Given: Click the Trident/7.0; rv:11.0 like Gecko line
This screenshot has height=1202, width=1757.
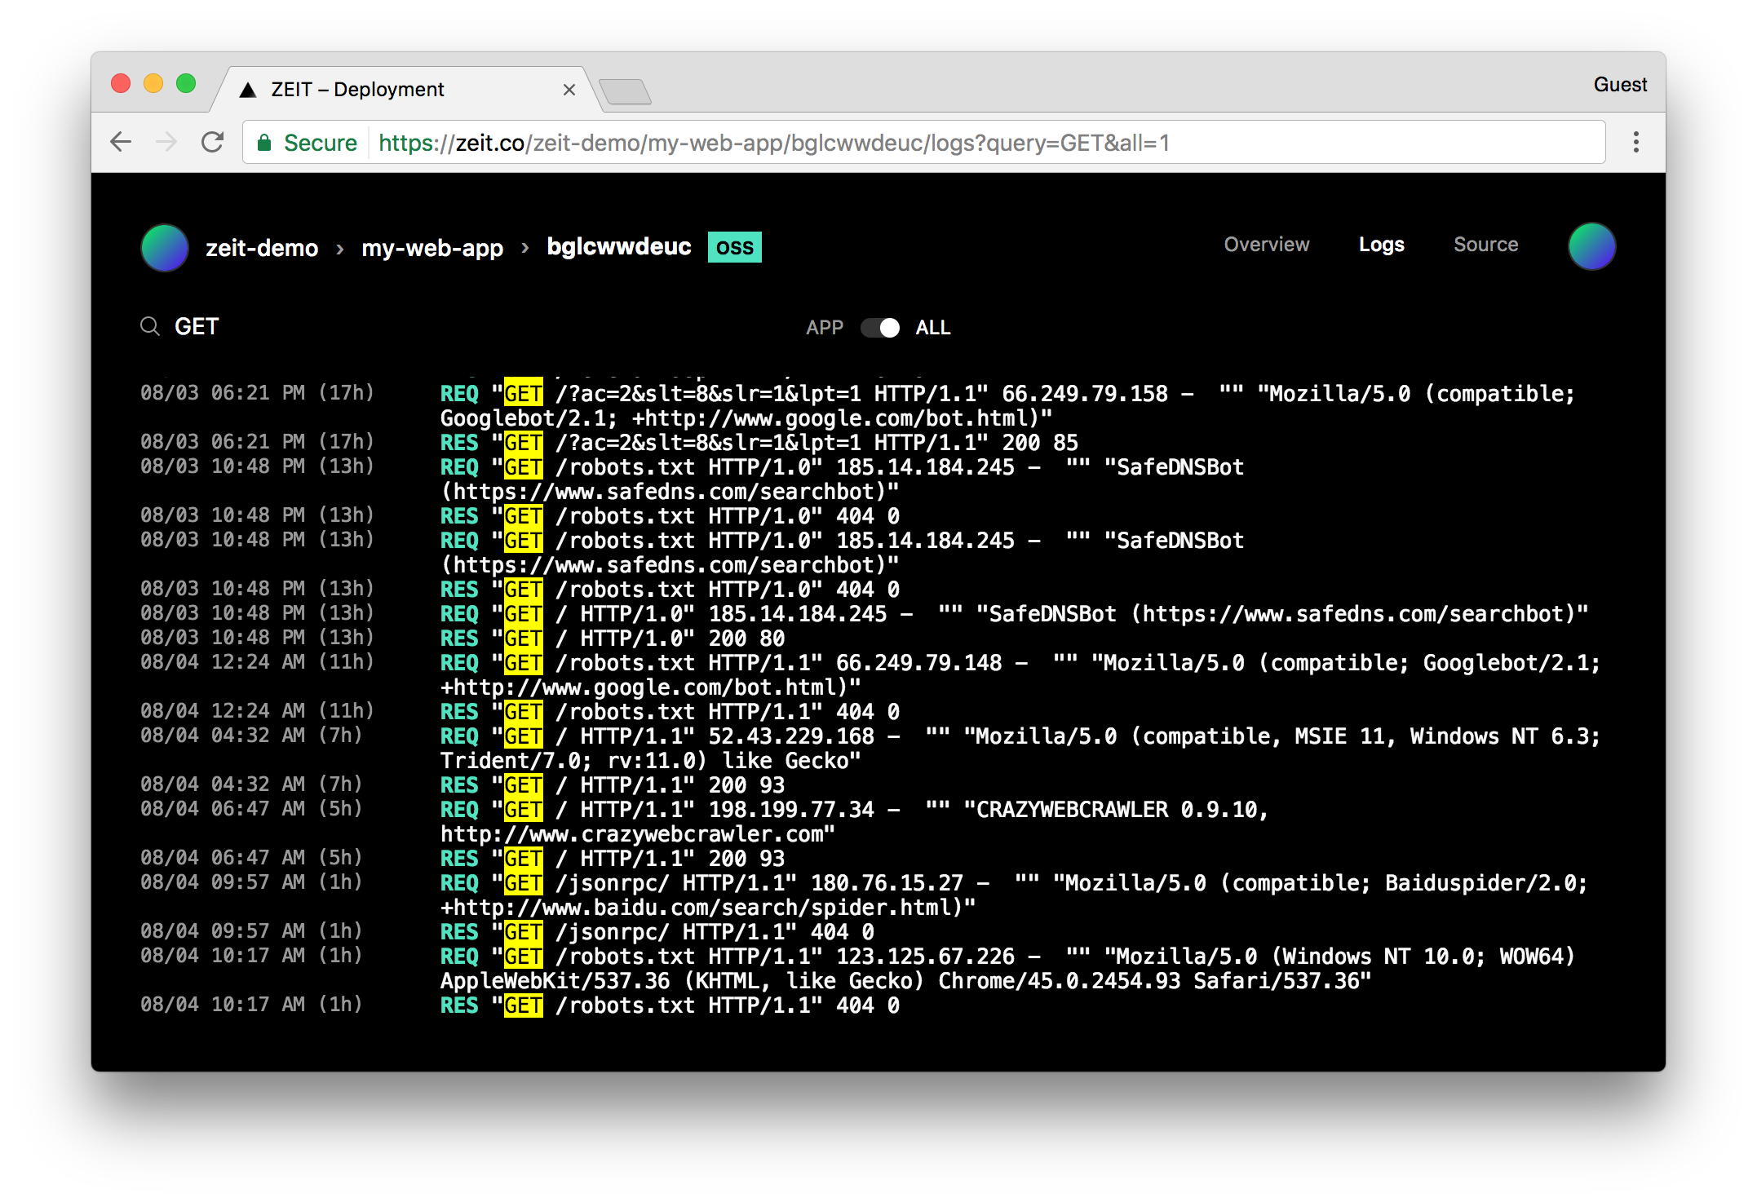Looking at the screenshot, I should coord(650,761).
